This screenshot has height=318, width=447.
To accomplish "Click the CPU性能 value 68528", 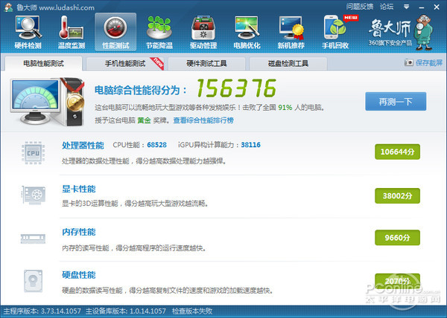I will point(156,145).
